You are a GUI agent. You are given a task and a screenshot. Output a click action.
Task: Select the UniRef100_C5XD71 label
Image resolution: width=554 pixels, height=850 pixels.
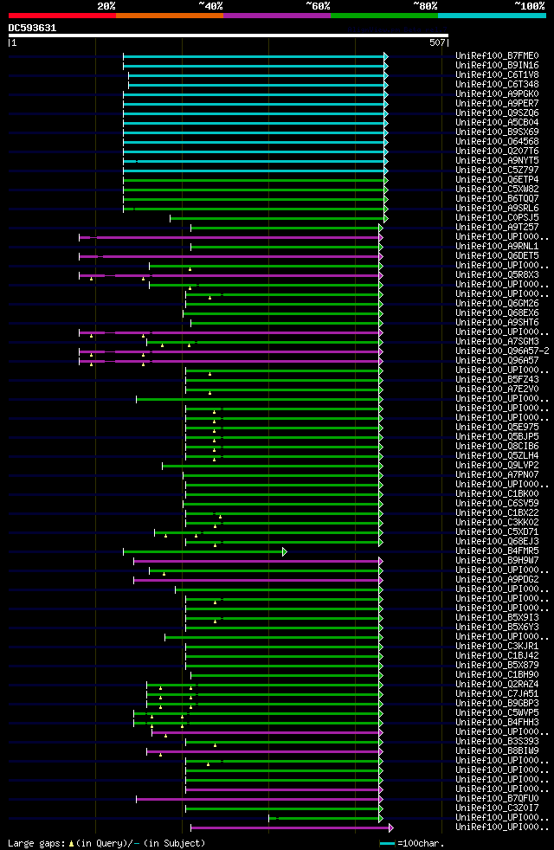coord(497,532)
